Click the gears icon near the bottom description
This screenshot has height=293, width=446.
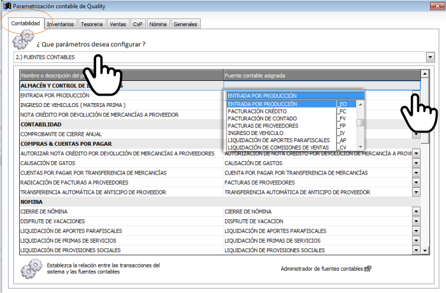click(31, 269)
